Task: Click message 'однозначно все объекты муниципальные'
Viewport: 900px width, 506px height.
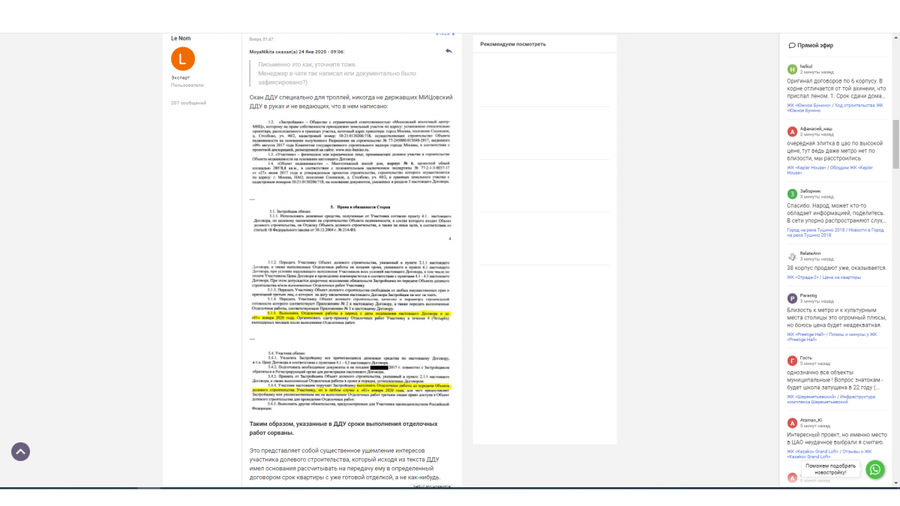Action: coord(835,381)
